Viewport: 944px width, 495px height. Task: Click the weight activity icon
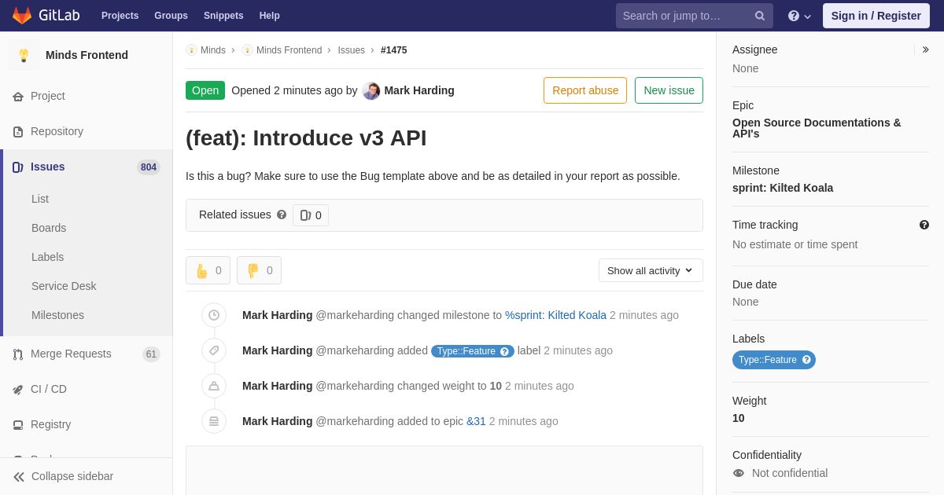click(214, 386)
